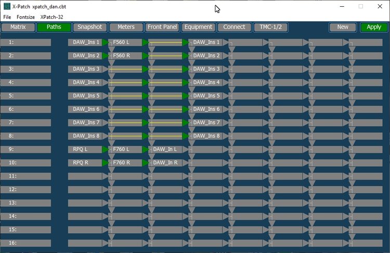Screen dimensions: 390x253
Task: Select the TMC-1/2 tab
Action: [270, 27]
